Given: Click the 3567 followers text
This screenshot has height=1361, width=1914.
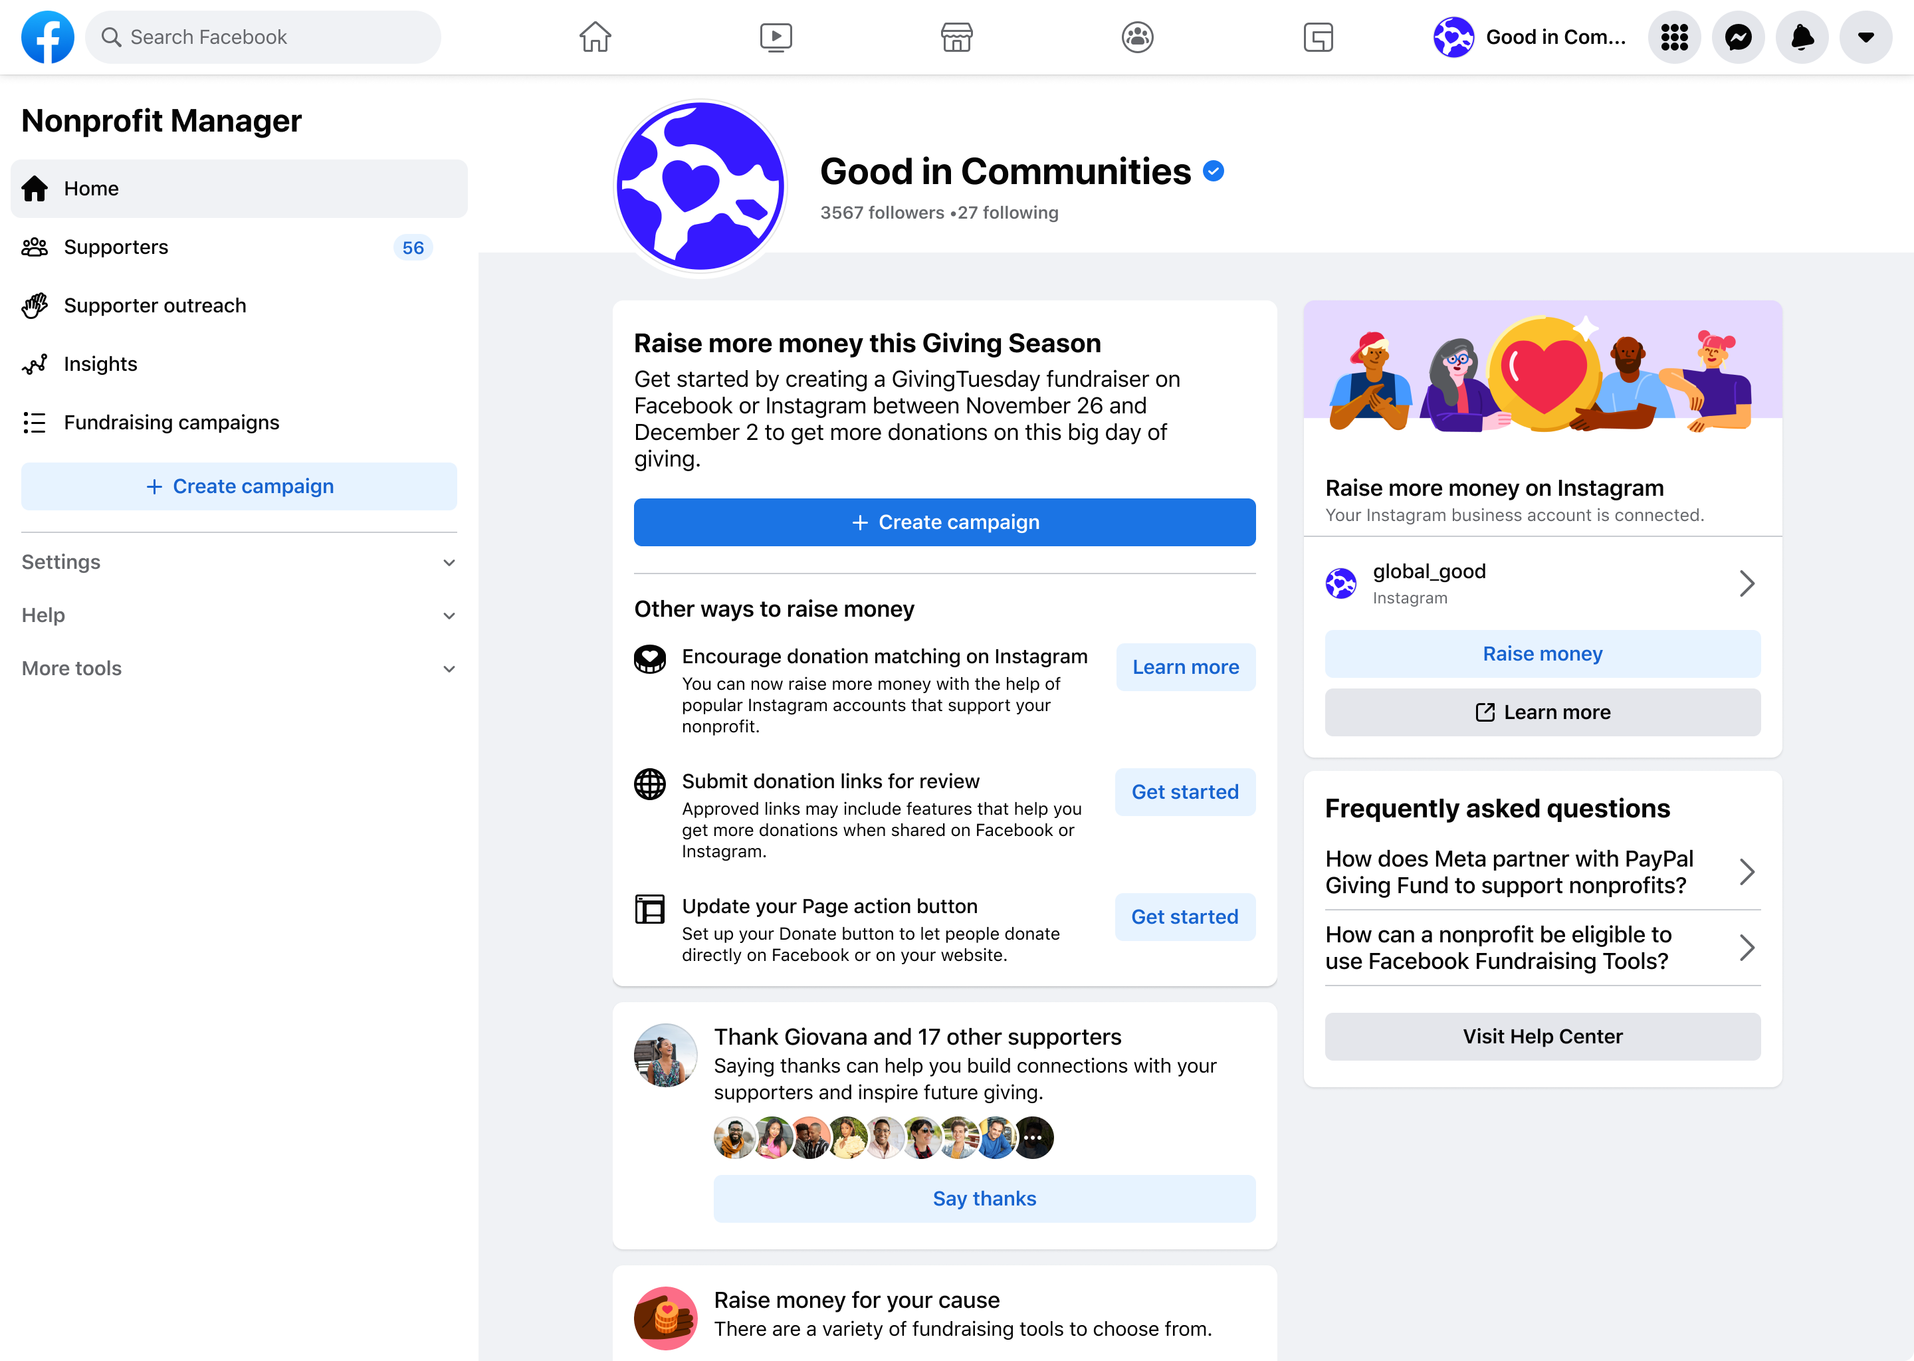Looking at the screenshot, I should tap(882, 213).
